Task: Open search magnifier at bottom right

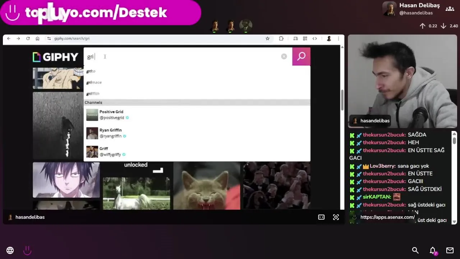Action: point(415,250)
